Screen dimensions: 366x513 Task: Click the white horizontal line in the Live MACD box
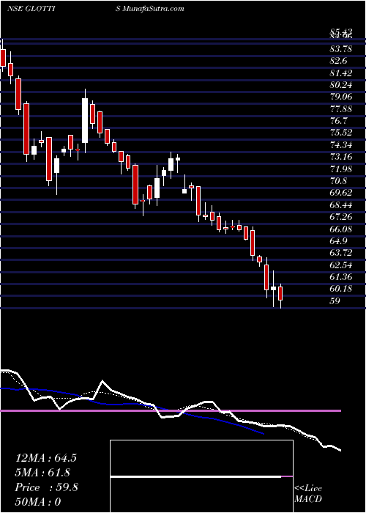[195, 476]
